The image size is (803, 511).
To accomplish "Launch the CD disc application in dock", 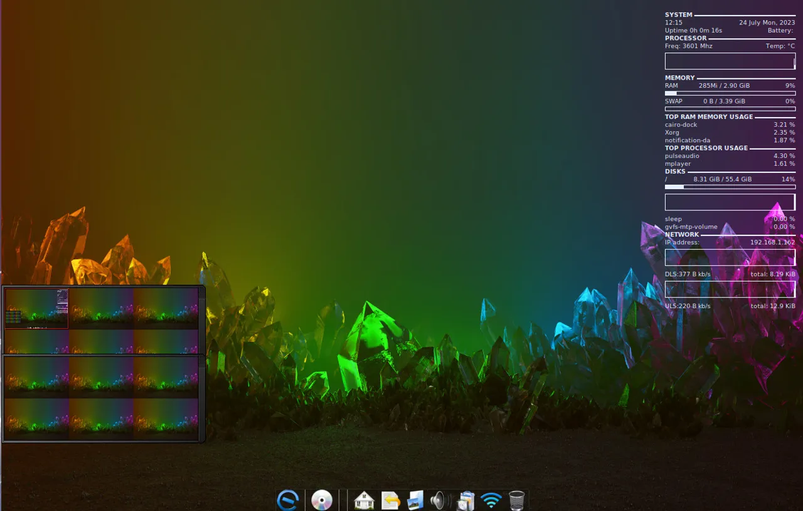I will click(x=322, y=500).
